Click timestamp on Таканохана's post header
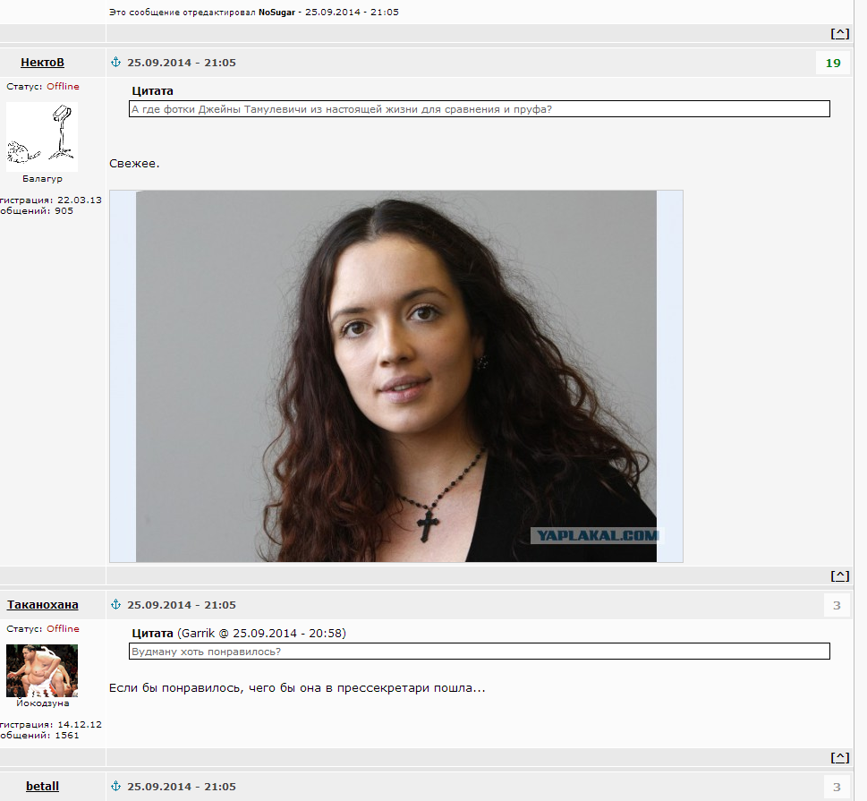 (182, 605)
